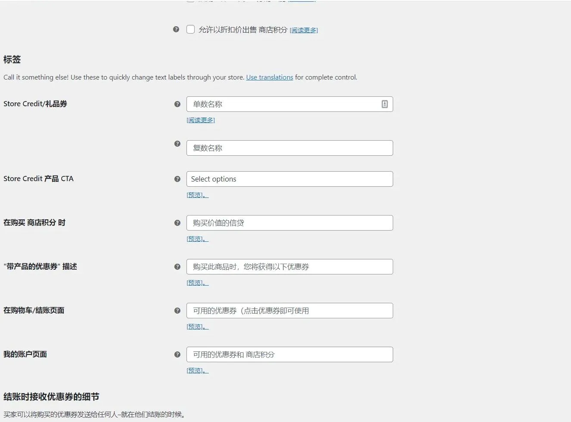Viewport: 571px width, 422px height.
Task: Click help icon for 我的账户页面
Action: (x=177, y=354)
